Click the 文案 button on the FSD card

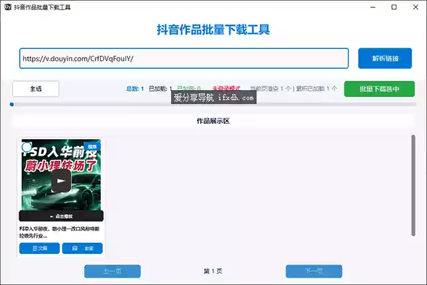(x=40, y=249)
